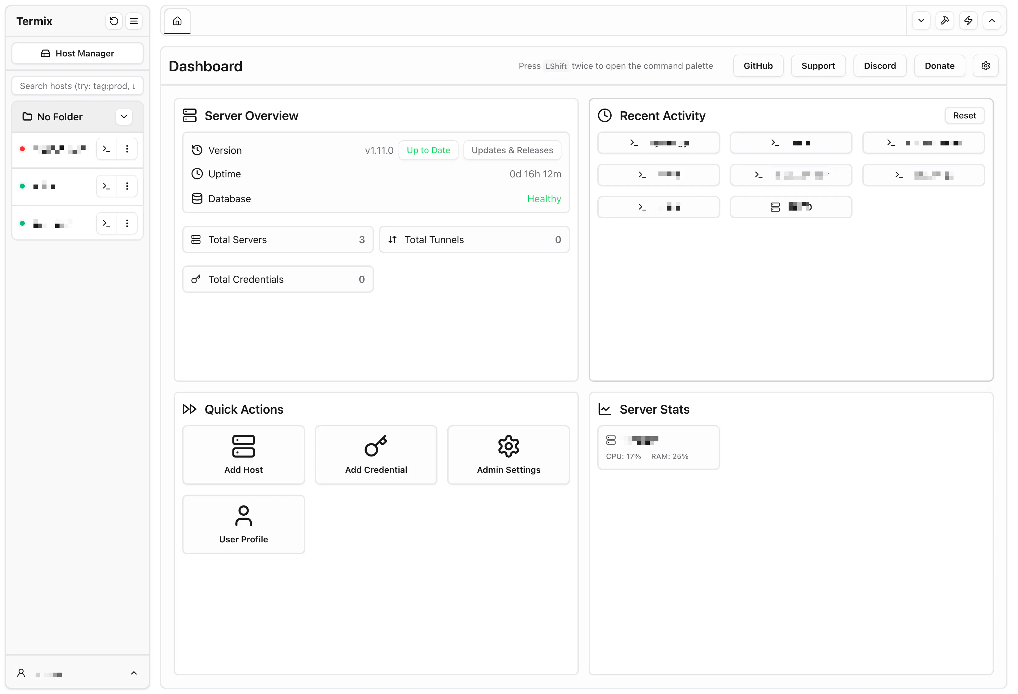Collapse the top bar with the up chevron
The width and height of the screenshot is (1018, 694).
tap(992, 20)
